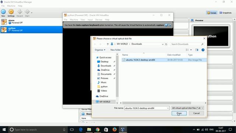
Task: Open Documents folder in sidebar
Action: tap(106, 74)
